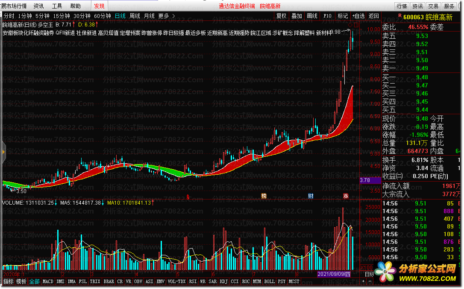Select the 周线 weekly chart tab
The height and width of the screenshot is (289, 464).
135,16
